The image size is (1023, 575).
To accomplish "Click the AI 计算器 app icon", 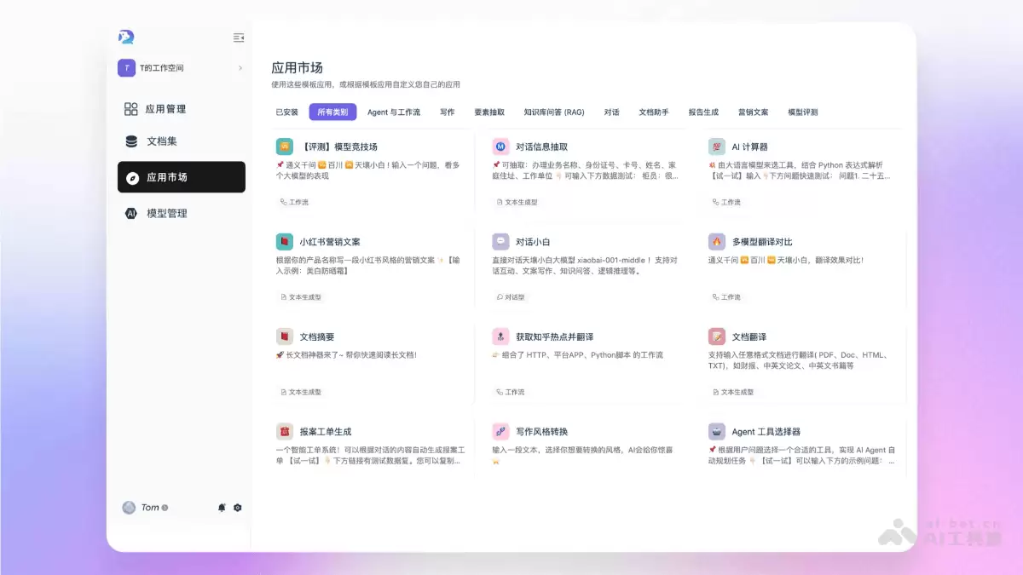I will [717, 147].
